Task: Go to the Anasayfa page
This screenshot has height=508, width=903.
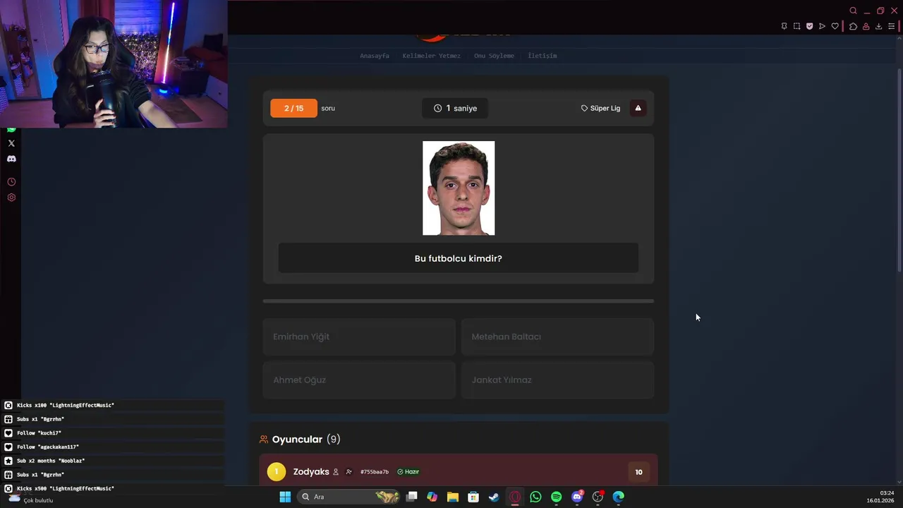Action: pyautogui.click(x=375, y=56)
